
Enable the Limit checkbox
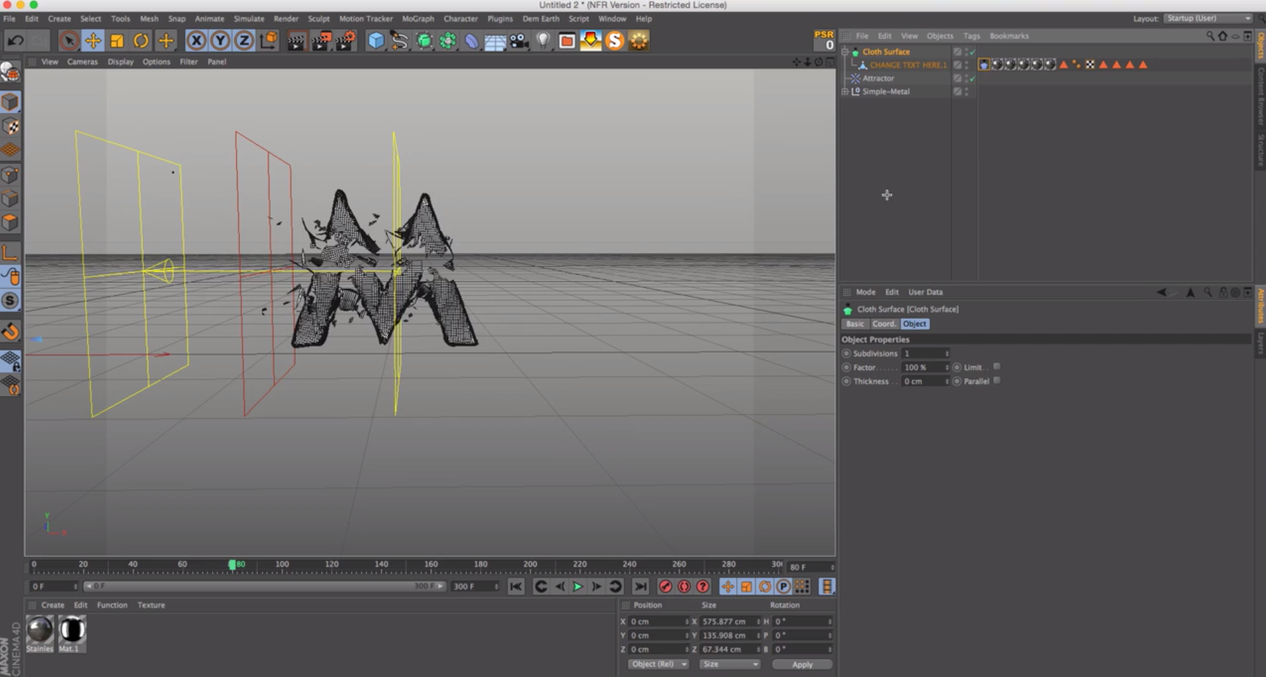tap(997, 367)
